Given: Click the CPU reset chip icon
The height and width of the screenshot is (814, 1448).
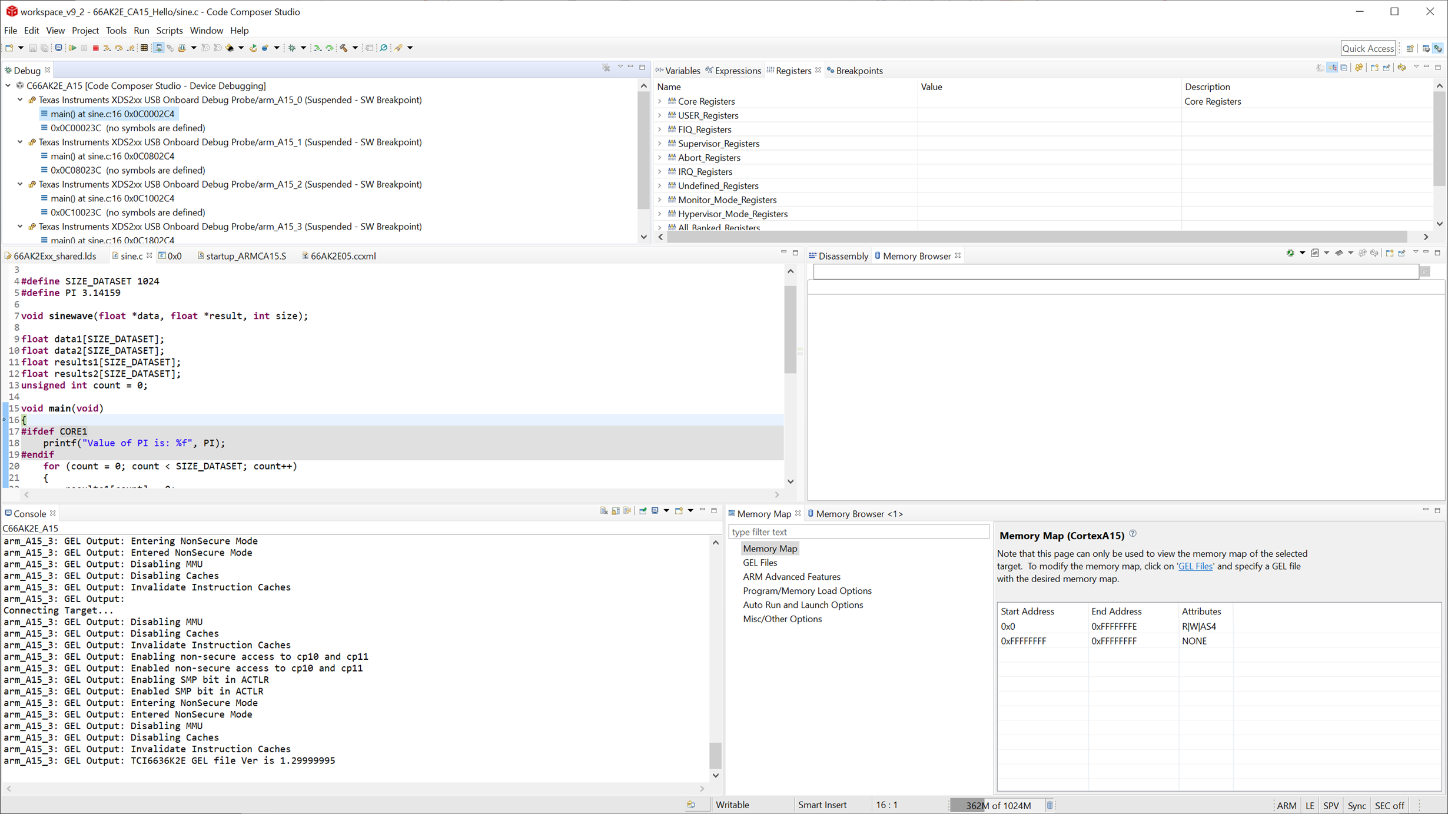Looking at the screenshot, I should (x=229, y=48).
